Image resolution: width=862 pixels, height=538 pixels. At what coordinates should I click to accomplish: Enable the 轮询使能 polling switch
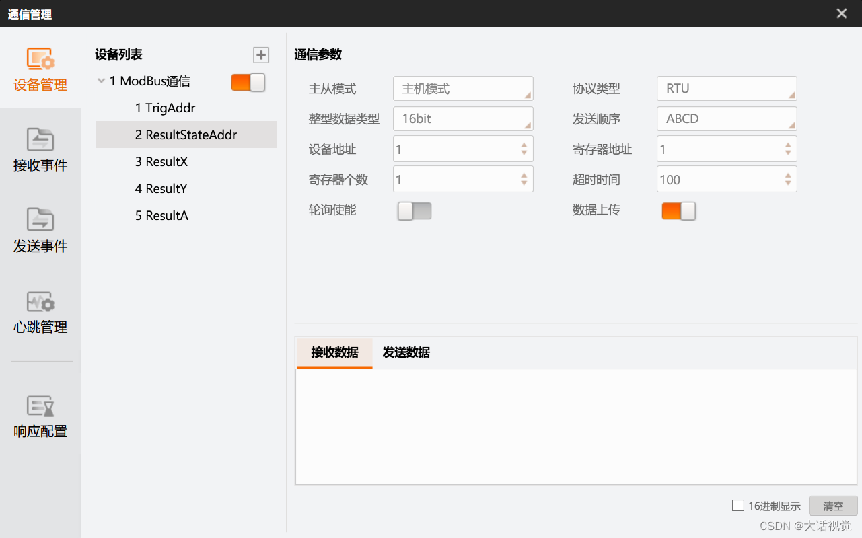415,211
